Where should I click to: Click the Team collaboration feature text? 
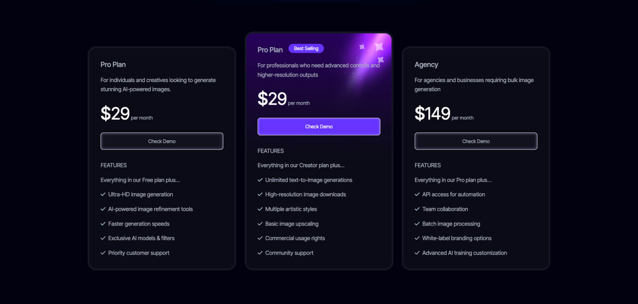pyautogui.click(x=445, y=209)
